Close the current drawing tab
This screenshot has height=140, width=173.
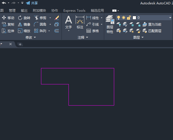pos(11,44)
